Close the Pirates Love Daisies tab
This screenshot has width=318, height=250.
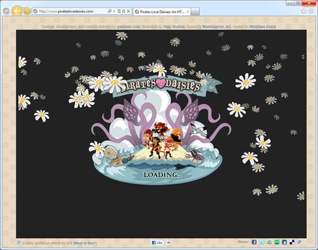coord(188,12)
